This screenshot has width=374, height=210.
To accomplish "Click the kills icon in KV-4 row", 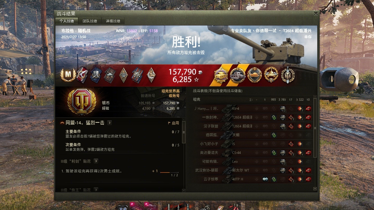I will 308,109.
